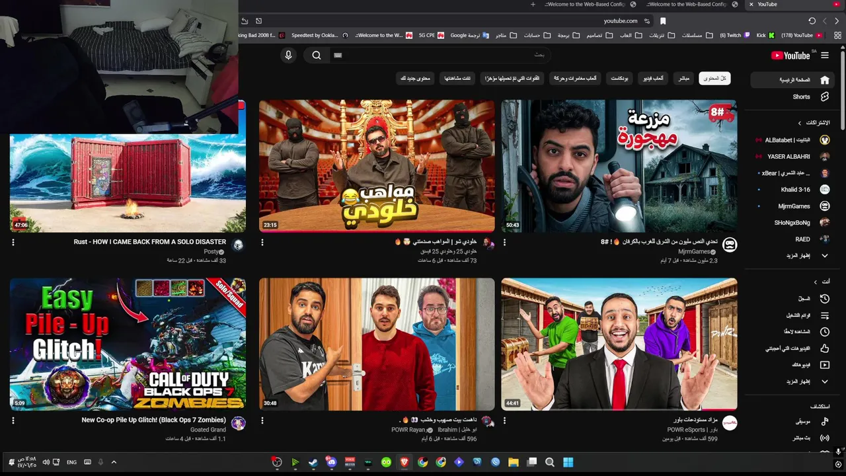Image resolution: width=846 pixels, height=476 pixels.
Task: Open the برمجة bookmarks folder
Action: click(x=567, y=35)
